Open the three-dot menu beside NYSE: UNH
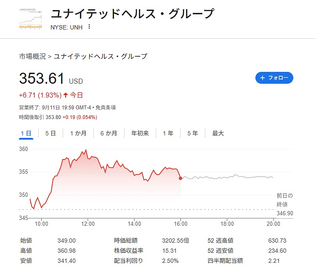Image resolution: width=316 pixels, height=267 pixels. (89, 27)
